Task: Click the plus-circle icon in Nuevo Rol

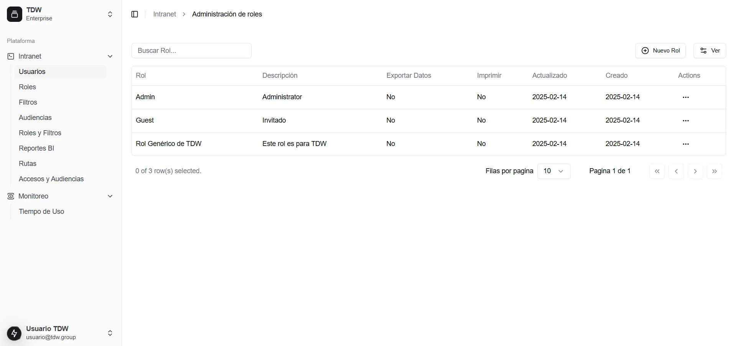Action: coord(645,51)
